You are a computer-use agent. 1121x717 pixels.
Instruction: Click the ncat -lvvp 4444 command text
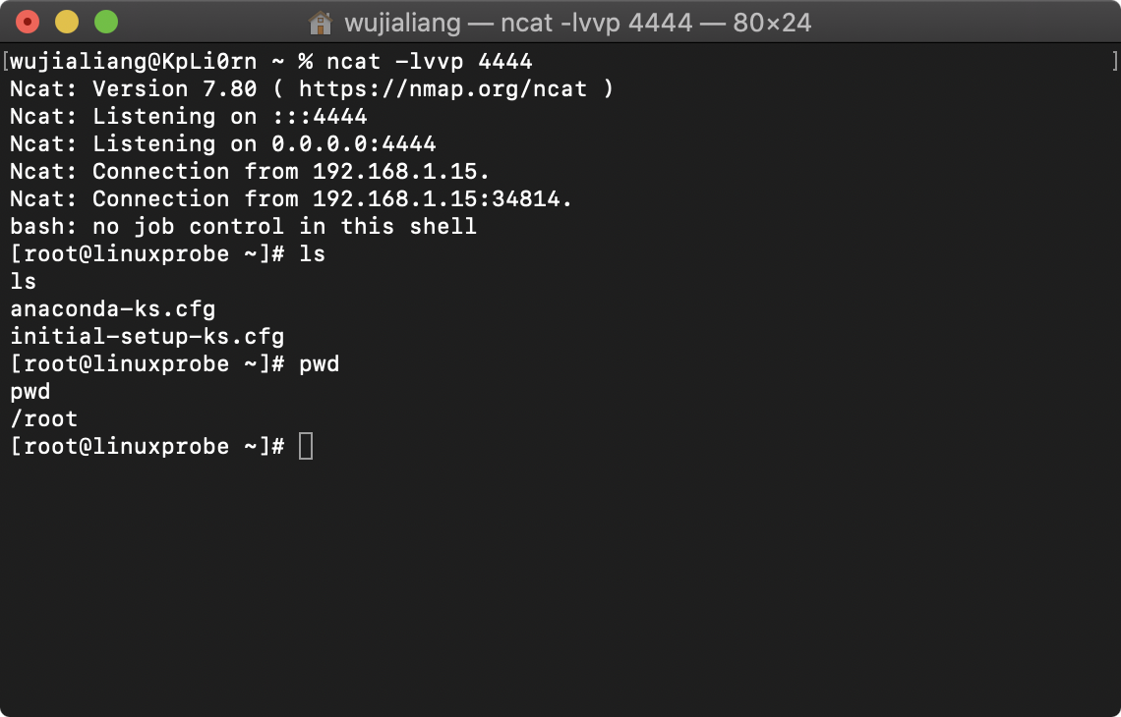[429, 62]
